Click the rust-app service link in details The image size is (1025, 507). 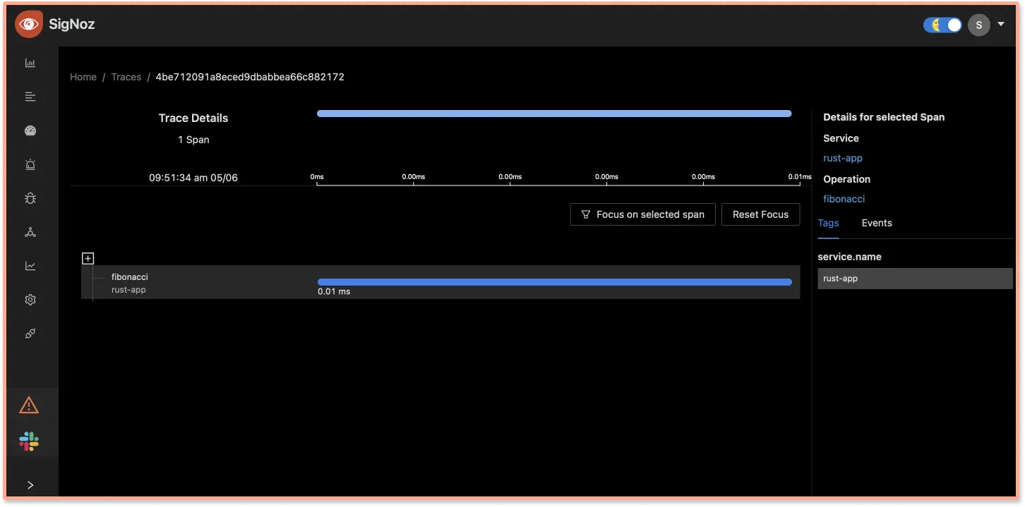pos(843,158)
